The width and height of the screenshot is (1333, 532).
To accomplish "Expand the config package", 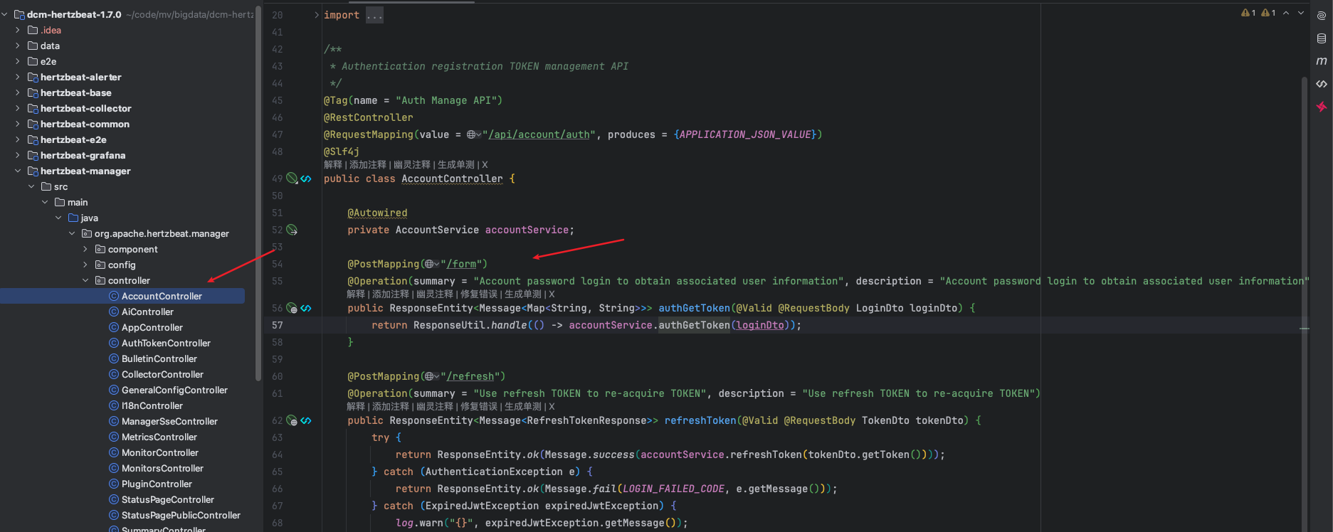I will coord(85,265).
